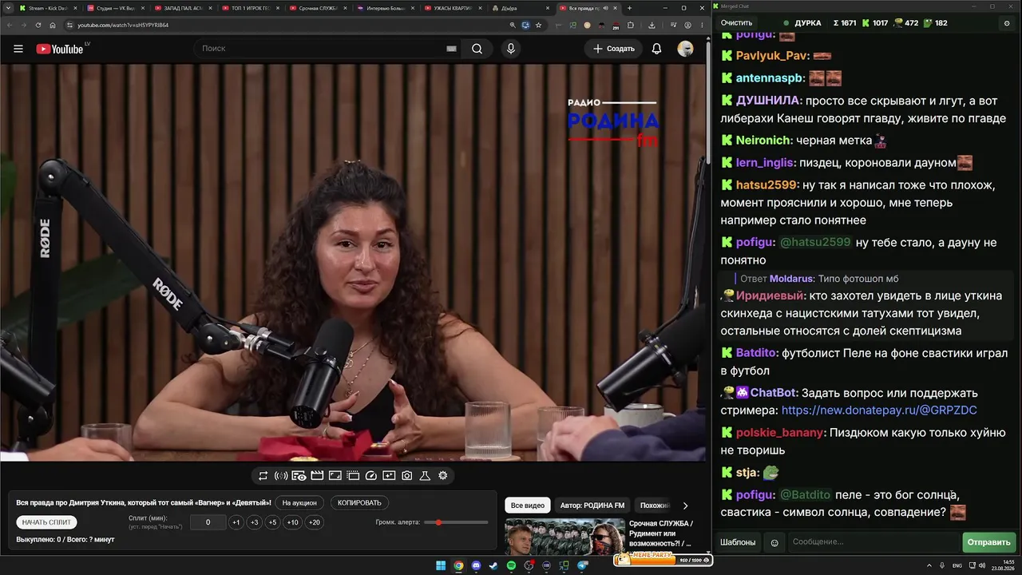Click Очистить in Merged Chat
This screenshot has width=1022, height=575.
click(x=736, y=23)
